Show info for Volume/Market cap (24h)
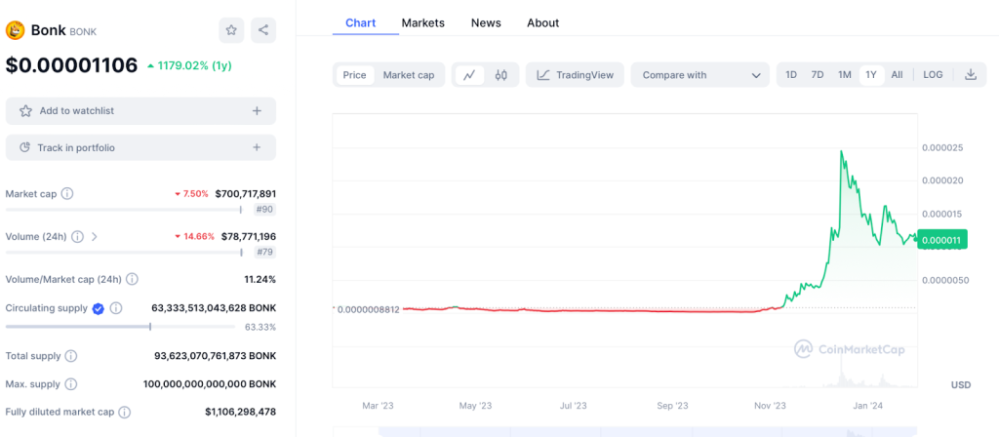 132,279
